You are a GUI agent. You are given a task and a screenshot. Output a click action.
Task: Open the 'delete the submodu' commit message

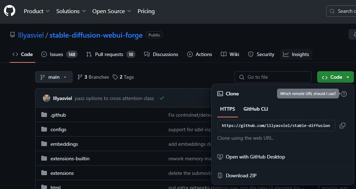pyautogui.click(x=190, y=173)
